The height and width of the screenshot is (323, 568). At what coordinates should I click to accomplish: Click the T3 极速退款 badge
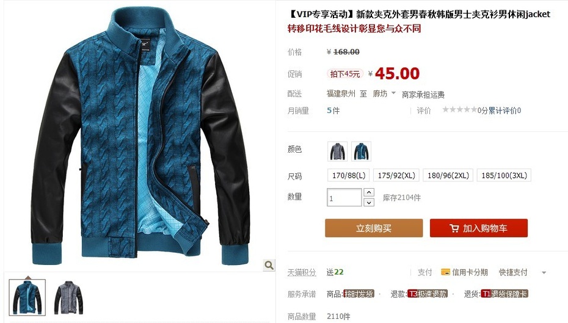(428, 294)
